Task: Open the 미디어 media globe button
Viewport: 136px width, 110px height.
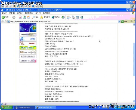Action: pos(56,17)
